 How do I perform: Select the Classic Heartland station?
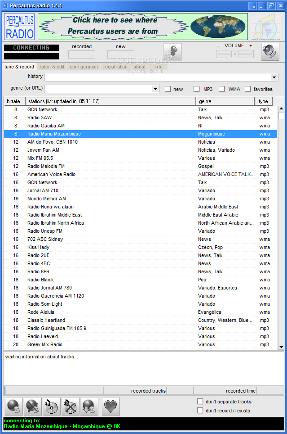(x=141, y=320)
